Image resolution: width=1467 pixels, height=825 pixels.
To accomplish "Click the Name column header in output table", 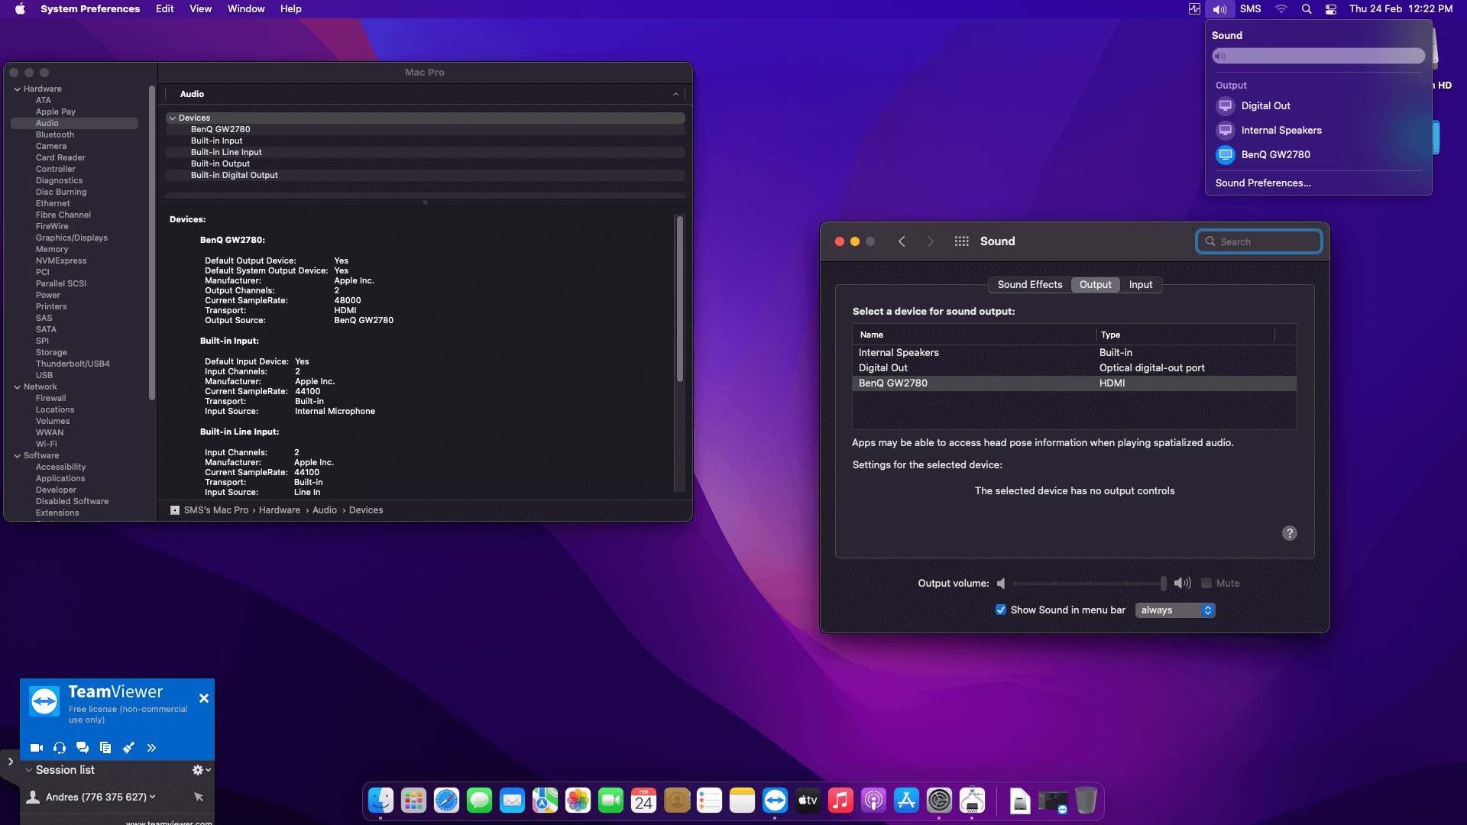I will click(975, 335).
